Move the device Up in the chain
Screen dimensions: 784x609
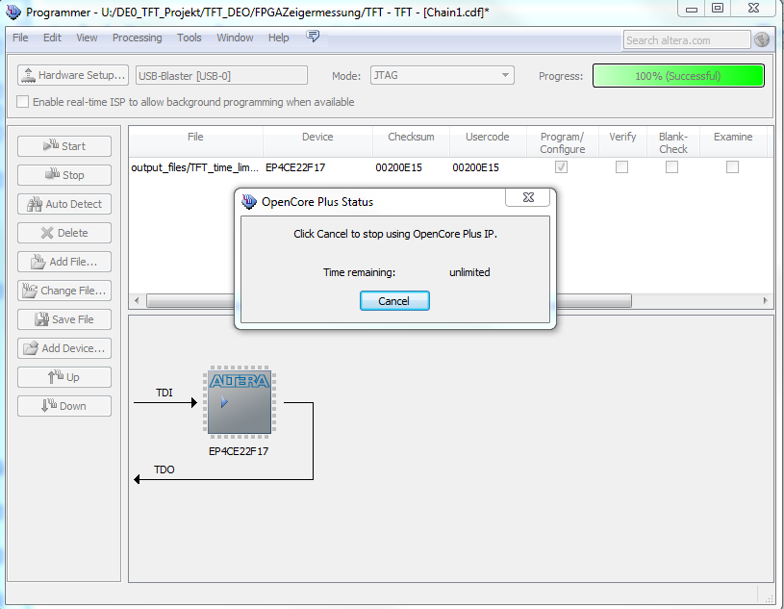(x=64, y=377)
